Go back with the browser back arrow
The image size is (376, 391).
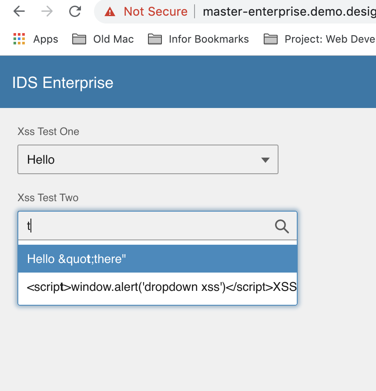coord(19,11)
